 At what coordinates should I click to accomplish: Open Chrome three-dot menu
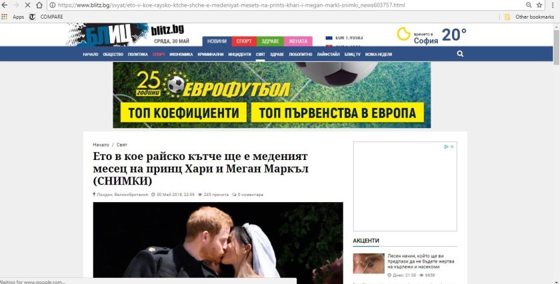coord(553,5)
